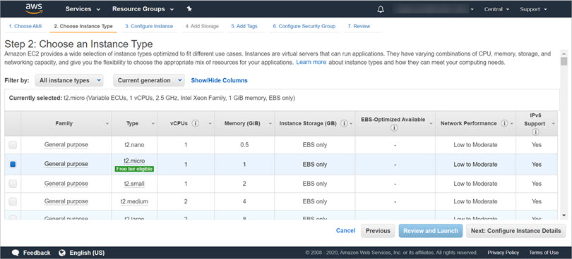Screen dimensions: 572x259
Task: Click the scrollbar up arrow
Action: (x=564, y=53)
